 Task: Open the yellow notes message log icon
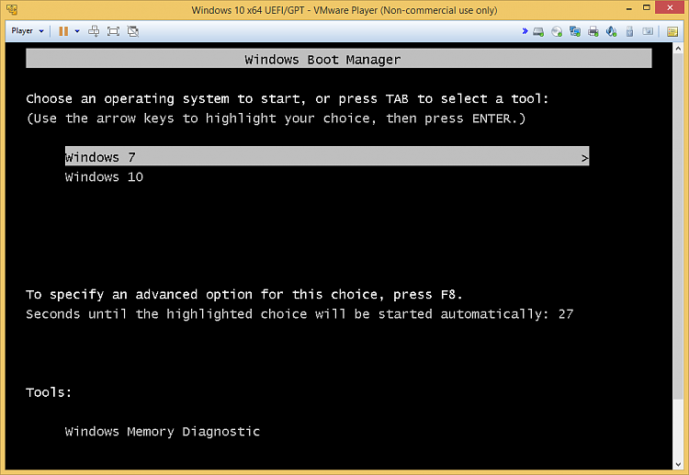click(672, 31)
